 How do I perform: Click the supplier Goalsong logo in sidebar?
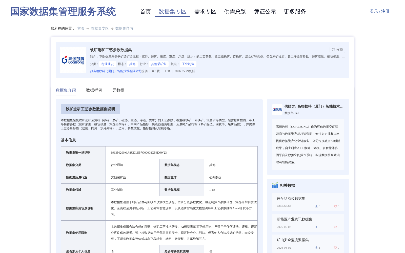point(277,110)
